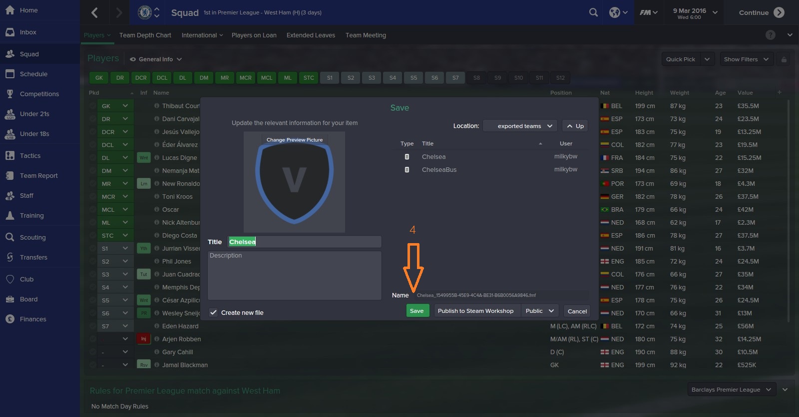This screenshot has height=417, width=799.
Task: Click the Title text field
Action: pyautogui.click(x=304, y=242)
